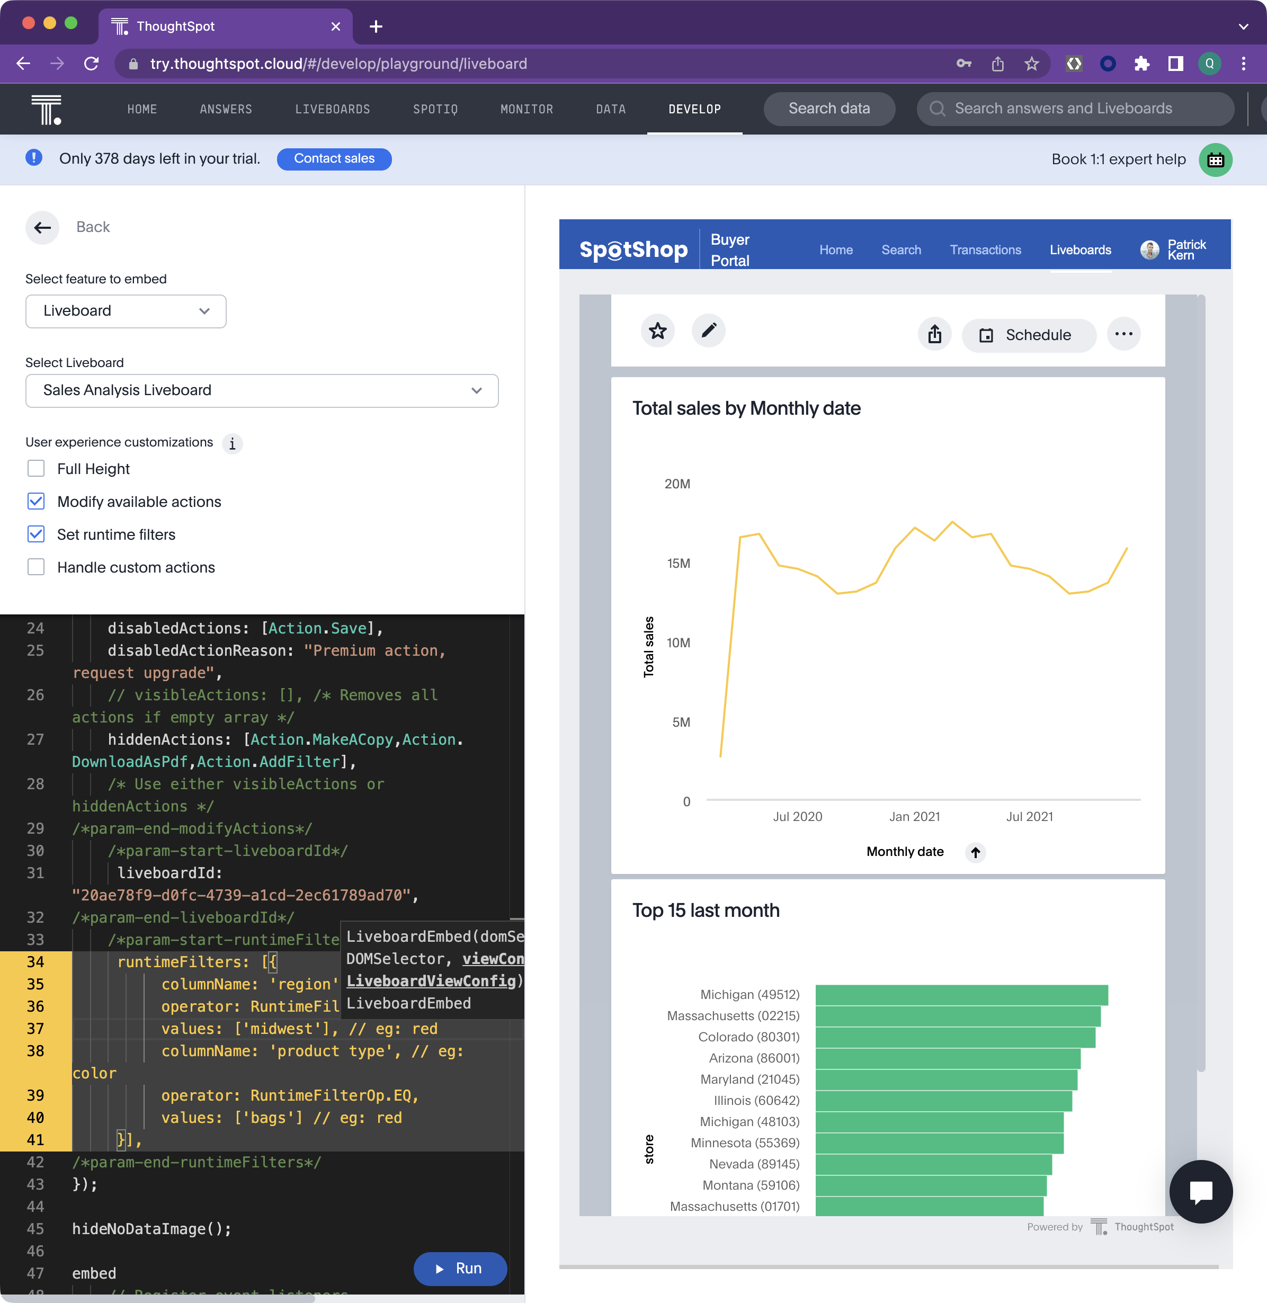Open the Sales Analysis Liveboard dropdown

262,390
